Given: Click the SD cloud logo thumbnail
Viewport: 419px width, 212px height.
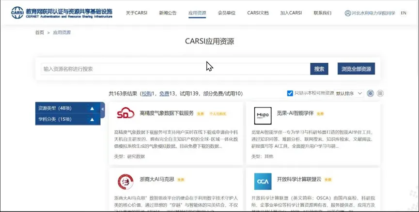Looking at the screenshot, I should (x=125, y=113).
